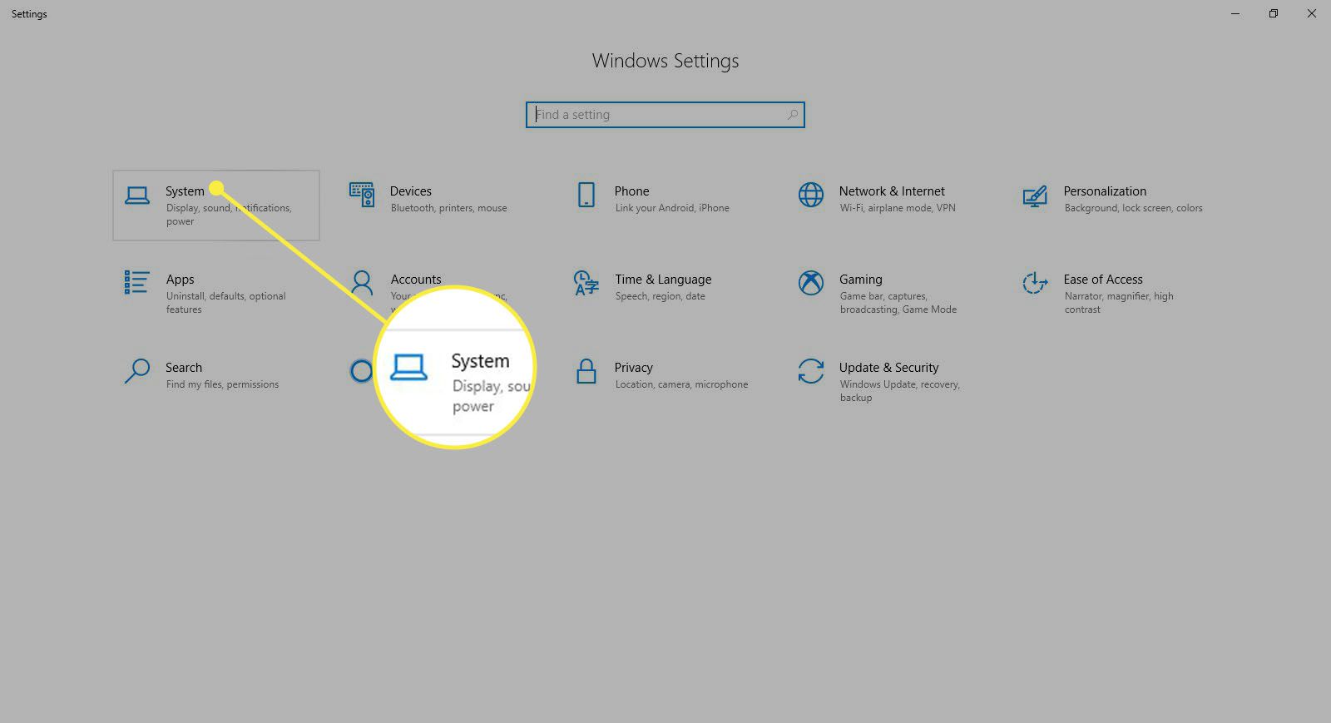1331x723 pixels.
Task: Minimize the Settings window
Action: pos(1235,13)
